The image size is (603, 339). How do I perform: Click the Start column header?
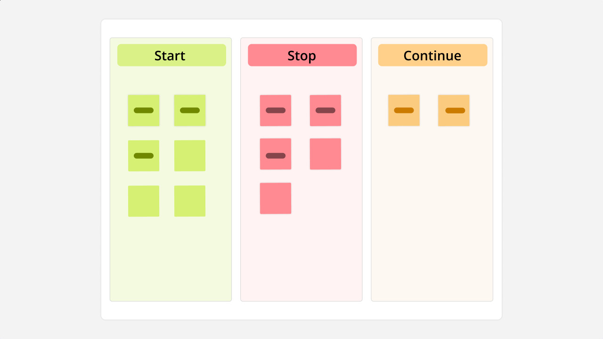[x=170, y=55]
